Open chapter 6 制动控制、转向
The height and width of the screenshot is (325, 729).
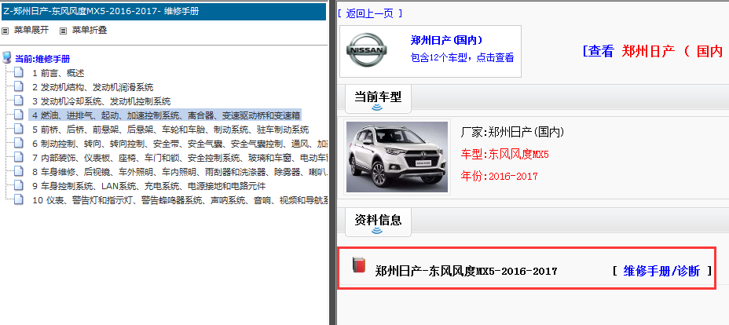coord(181,144)
